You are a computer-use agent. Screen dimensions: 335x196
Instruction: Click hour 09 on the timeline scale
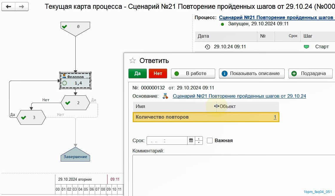(x=109, y=189)
